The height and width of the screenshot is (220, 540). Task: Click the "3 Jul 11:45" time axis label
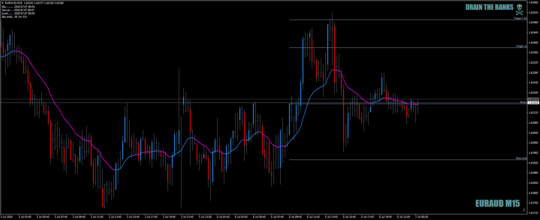(97, 217)
